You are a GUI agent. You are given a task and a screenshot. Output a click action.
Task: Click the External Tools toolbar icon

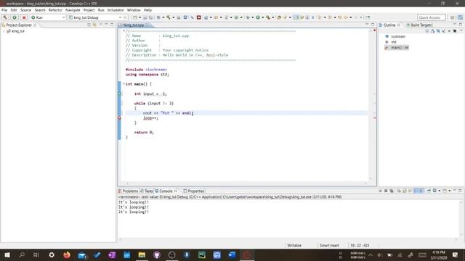coord(268,17)
